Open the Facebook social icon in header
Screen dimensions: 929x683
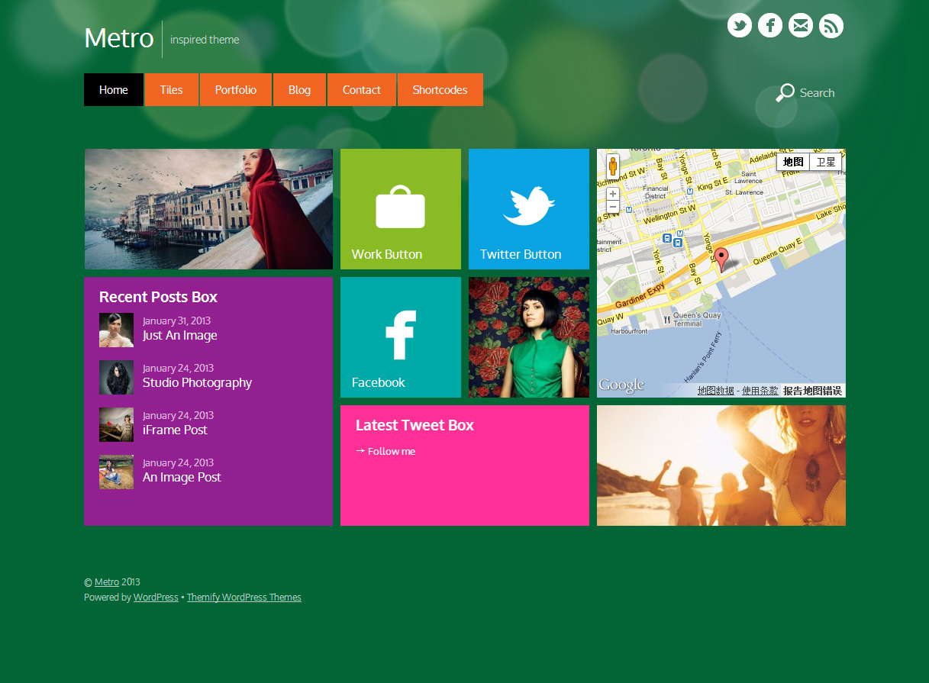770,25
